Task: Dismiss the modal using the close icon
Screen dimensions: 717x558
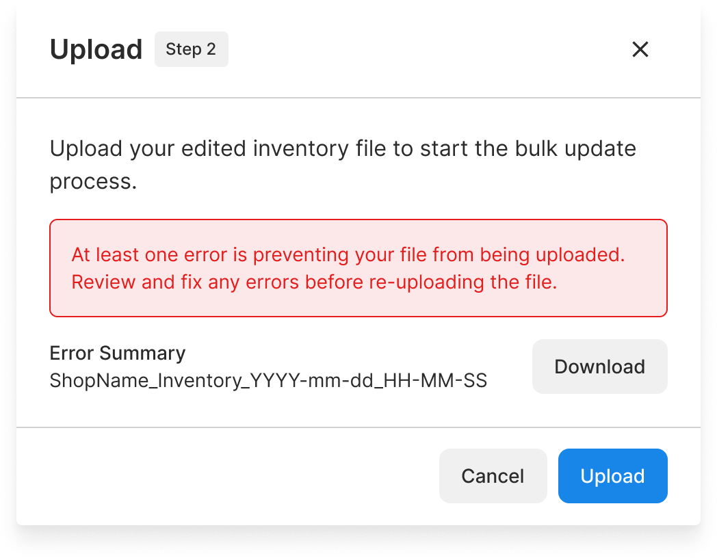Action: point(640,49)
